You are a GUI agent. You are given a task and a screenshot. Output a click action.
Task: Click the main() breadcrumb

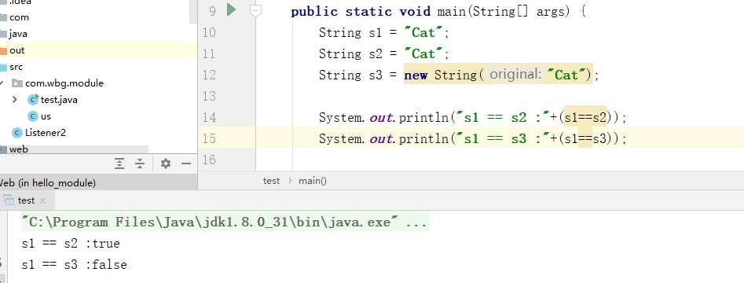pyautogui.click(x=312, y=181)
